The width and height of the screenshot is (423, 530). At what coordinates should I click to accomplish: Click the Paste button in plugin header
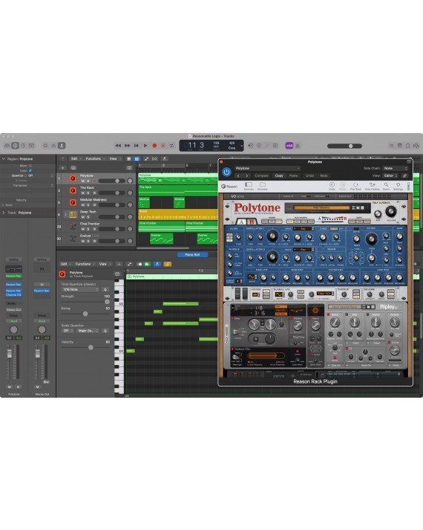coord(293,175)
